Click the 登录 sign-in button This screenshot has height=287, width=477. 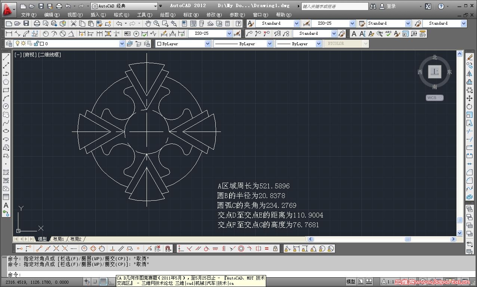tap(391, 6)
